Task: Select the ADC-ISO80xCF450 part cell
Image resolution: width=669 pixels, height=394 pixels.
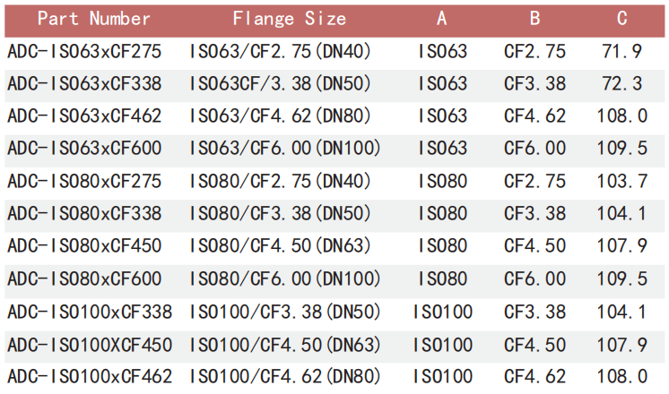Action: (x=84, y=246)
